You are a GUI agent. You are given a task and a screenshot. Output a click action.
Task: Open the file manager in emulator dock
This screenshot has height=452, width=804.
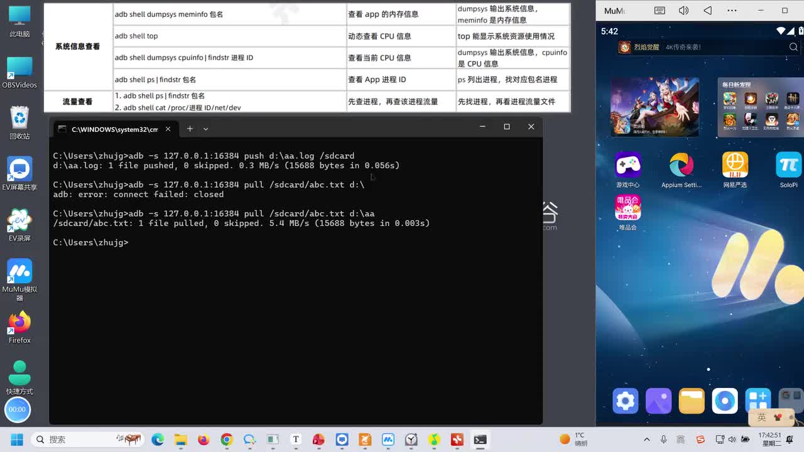(x=692, y=401)
